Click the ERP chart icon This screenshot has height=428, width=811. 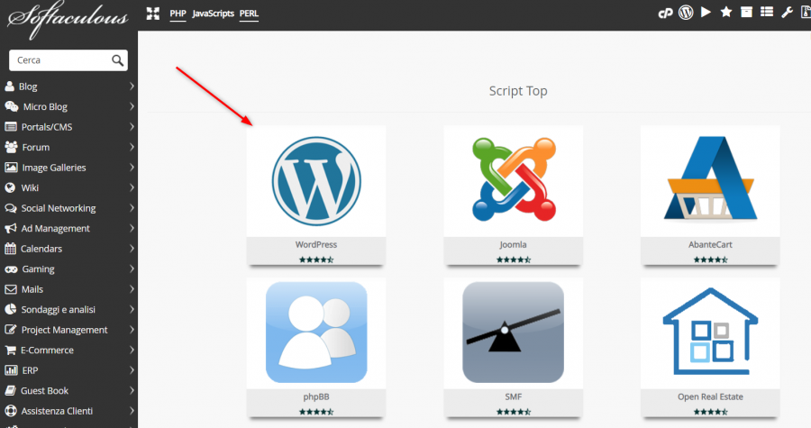click(x=11, y=370)
